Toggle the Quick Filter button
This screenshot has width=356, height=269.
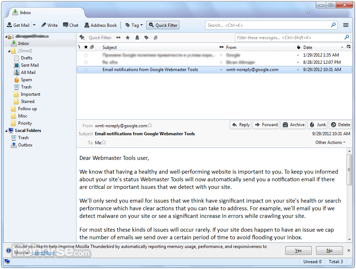pyautogui.click(x=163, y=25)
